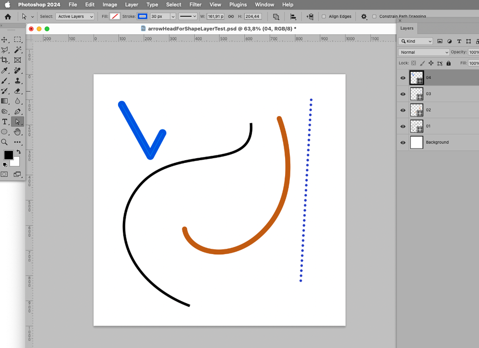Select the Zoom magnifier tool
Viewport: 479px width, 348px height.
pos(5,142)
